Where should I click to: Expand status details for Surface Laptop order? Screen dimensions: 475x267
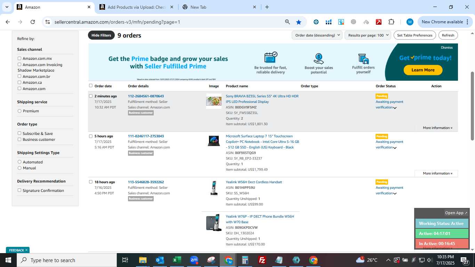click(395, 148)
